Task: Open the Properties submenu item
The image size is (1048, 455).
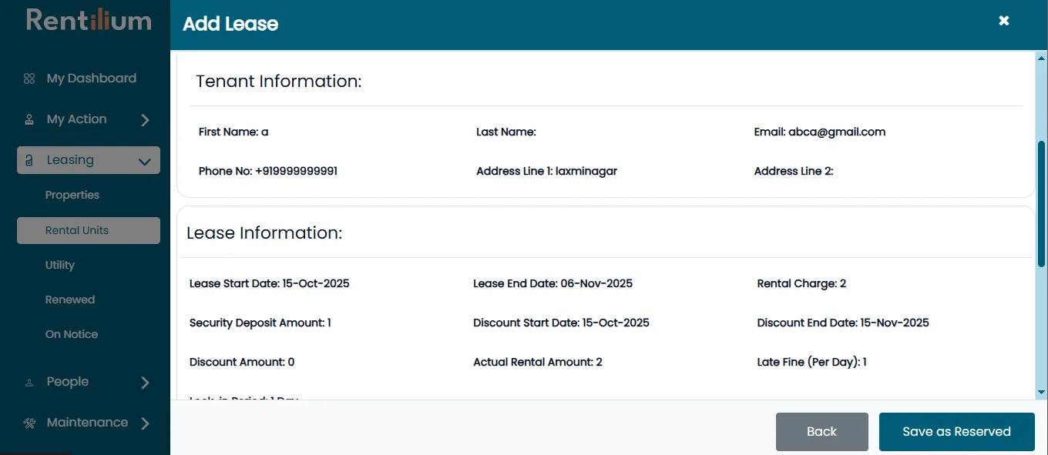Action: point(72,195)
